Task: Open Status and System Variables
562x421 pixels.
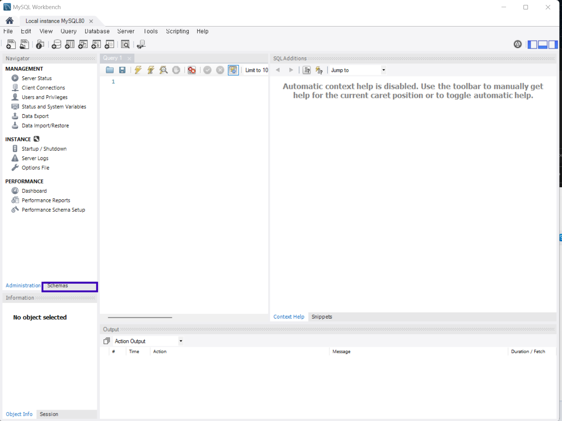Action: pos(54,107)
